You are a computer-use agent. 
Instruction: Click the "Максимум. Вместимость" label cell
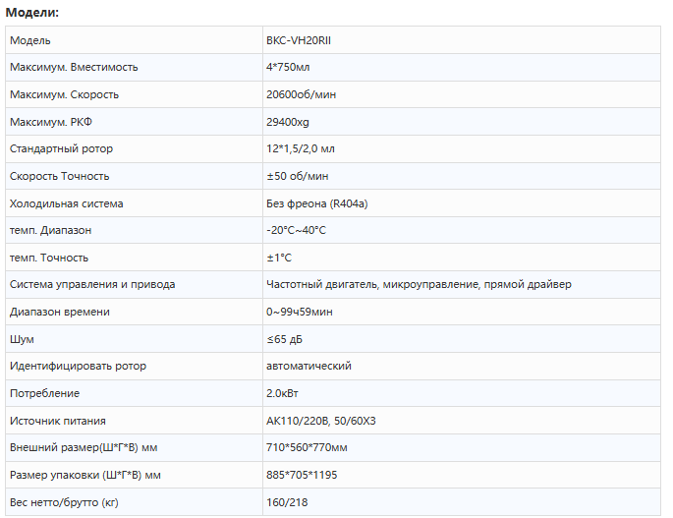tap(74, 68)
